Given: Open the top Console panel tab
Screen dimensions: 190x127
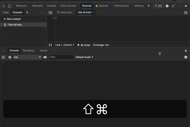Looking at the screenshot, I should click(x=51, y=6).
